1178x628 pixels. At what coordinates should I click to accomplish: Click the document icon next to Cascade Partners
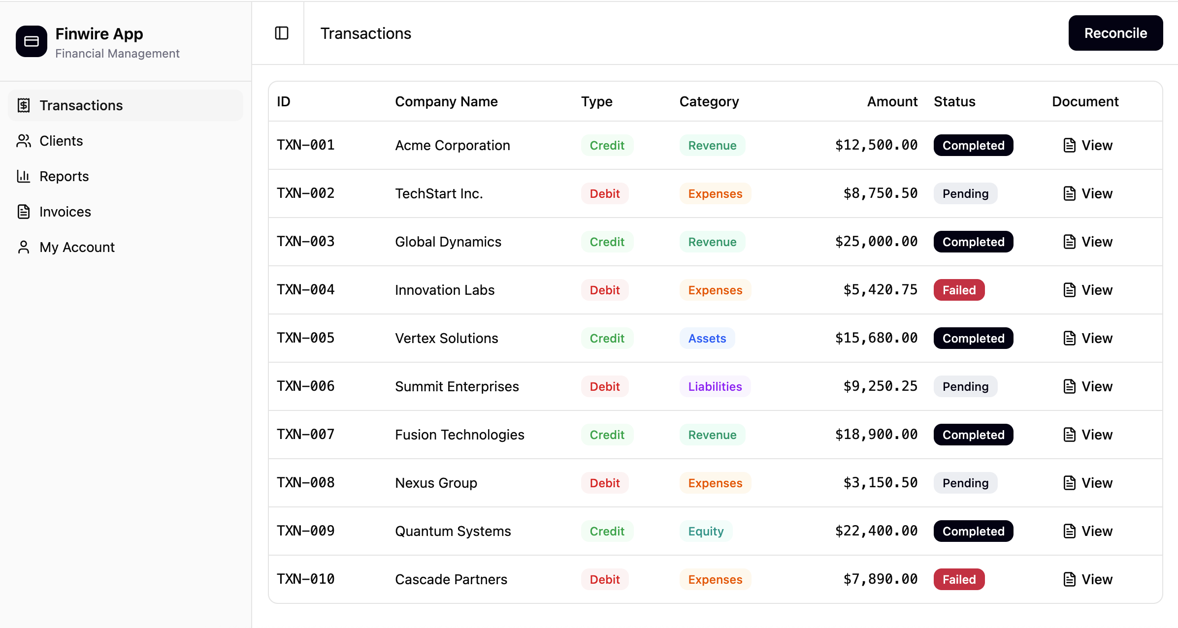coord(1069,579)
